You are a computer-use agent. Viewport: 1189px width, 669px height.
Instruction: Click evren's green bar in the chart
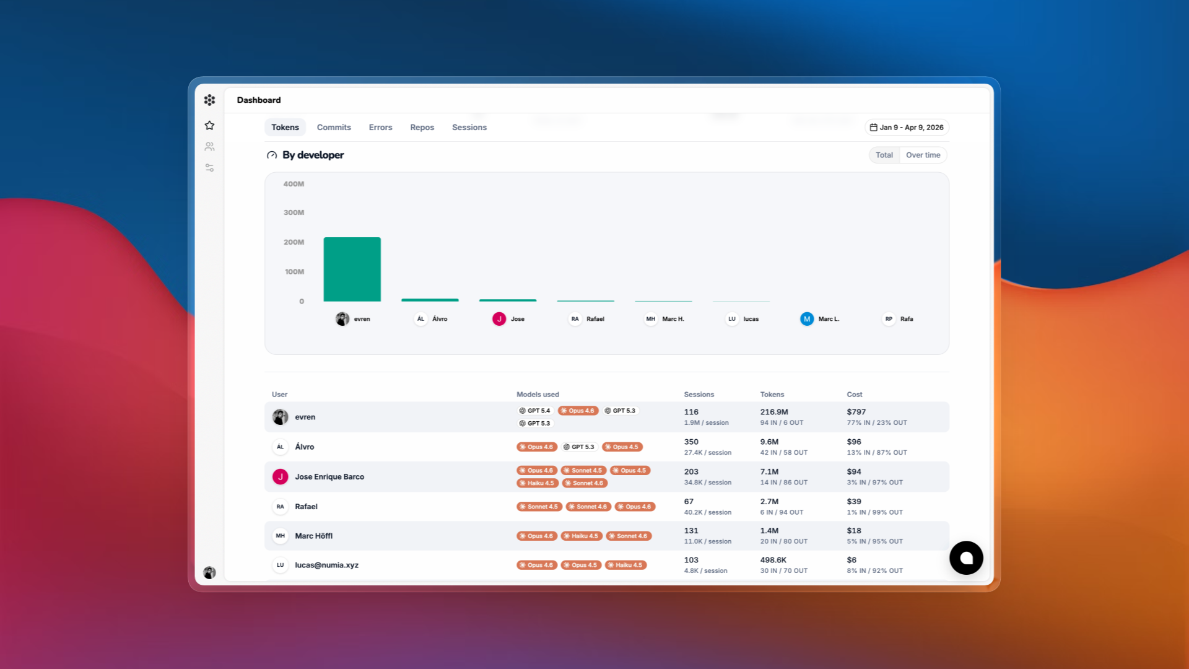(352, 269)
